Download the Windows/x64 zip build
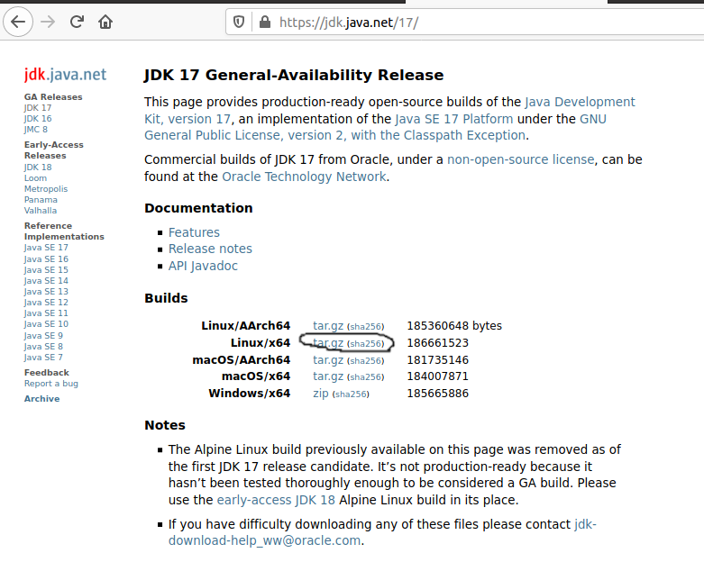 321,394
